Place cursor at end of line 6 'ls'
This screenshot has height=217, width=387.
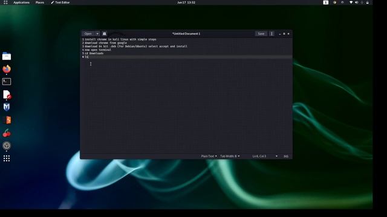pyautogui.click(x=88, y=57)
